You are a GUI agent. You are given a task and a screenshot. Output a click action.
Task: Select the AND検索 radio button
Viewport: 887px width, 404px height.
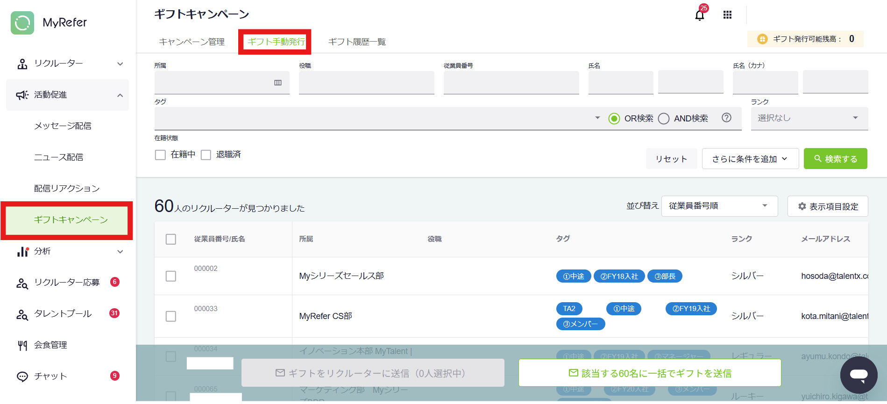664,119
